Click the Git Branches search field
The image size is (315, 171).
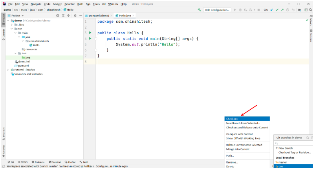(x=293, y=143)
